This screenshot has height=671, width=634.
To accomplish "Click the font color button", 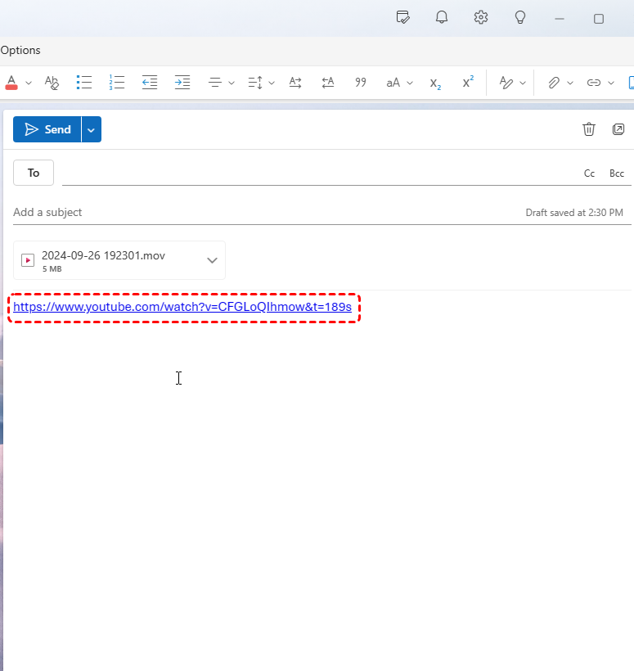I will tap(11, 82).
